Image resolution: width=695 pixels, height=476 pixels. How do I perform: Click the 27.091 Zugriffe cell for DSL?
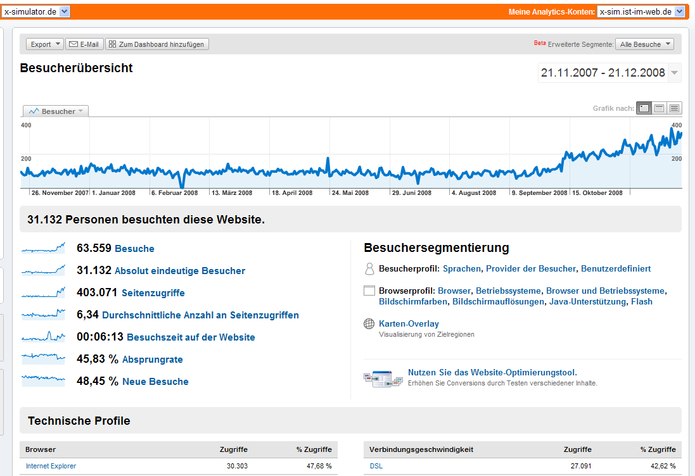pos(580,466)
